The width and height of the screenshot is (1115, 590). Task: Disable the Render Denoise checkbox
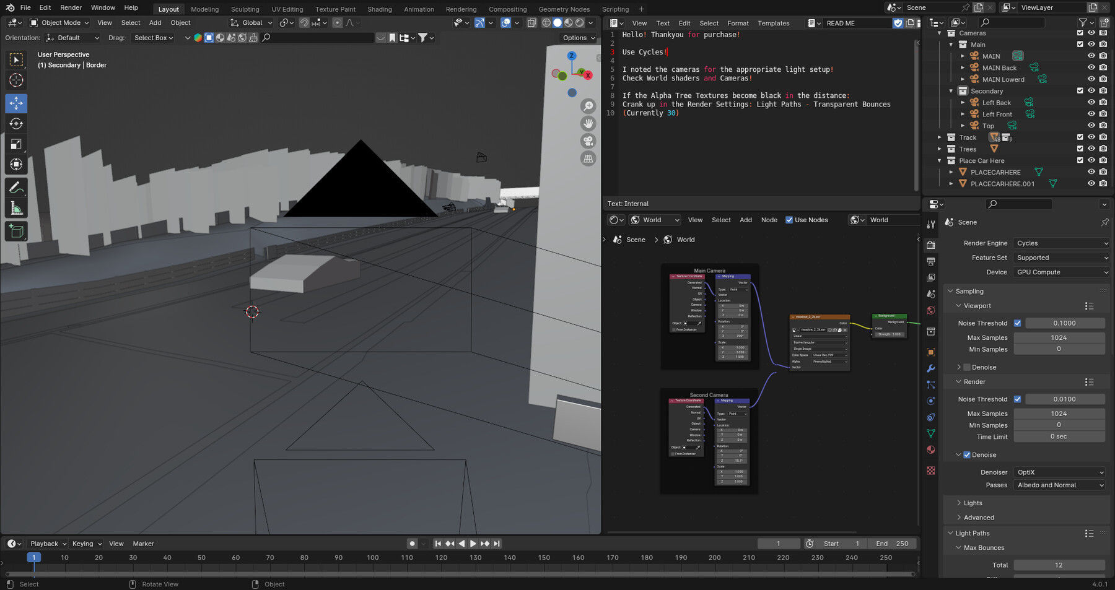point(966,455)
